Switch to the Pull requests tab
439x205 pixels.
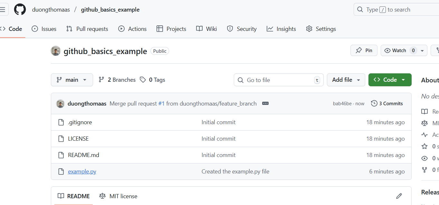tap(87, 29)
